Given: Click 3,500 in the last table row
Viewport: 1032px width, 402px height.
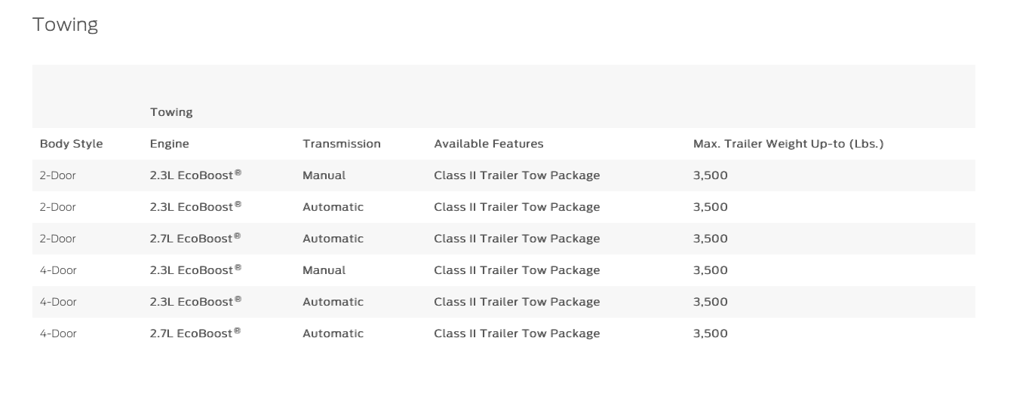Looking at the screenshot, I should [x=711, y=333].
